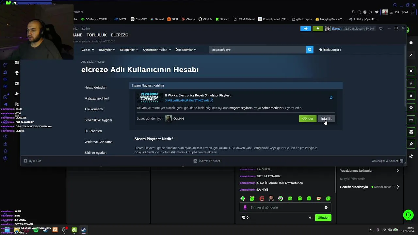Image resolution: width=418 pixels, height=235 pixels.
Task: Select Mağaza tercihleri in account sidebar
Action: pyautogui.click(x=96, y=98)
